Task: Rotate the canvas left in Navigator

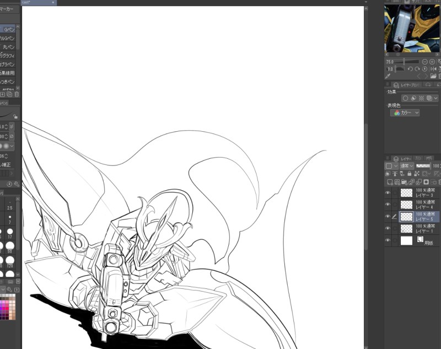Action: tap(410, 69)
